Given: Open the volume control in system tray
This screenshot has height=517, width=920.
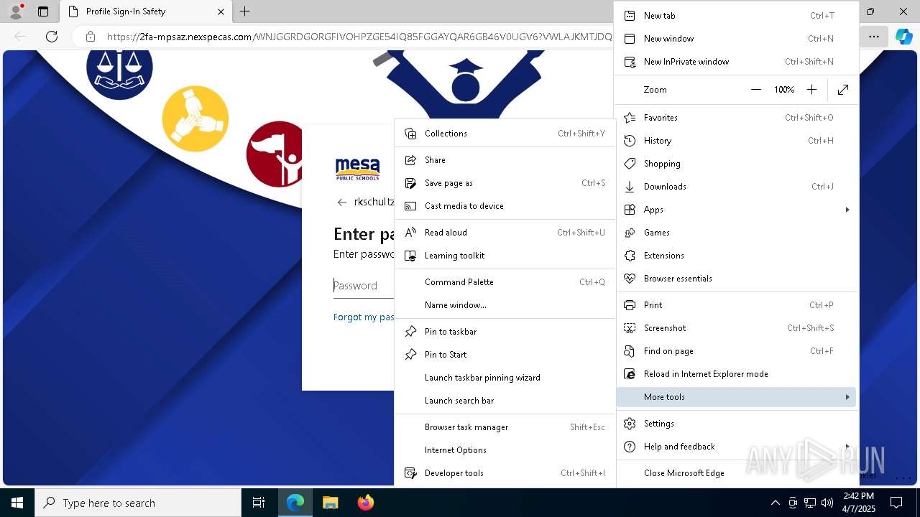Looking at the screenshot, I should [827, 503].
